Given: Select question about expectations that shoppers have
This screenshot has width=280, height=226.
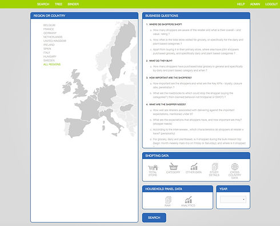Looking at the screenshot, I should (x=197, y=122).
